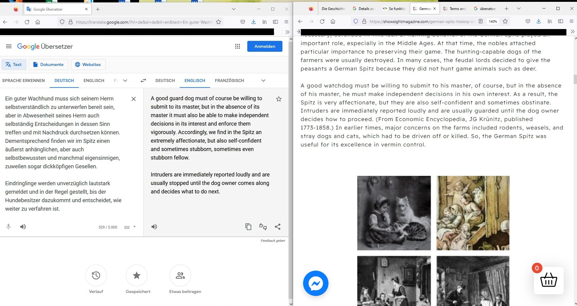Image resolution: width=577 pixels, height=306 pixels.
Task: Reload the showsightmagazine page
Action: click(x=322, y=21)
